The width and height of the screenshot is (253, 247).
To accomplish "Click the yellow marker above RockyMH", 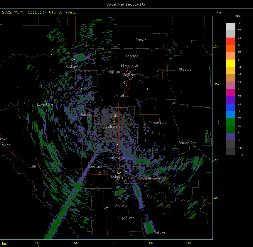I will click(73, 60).
